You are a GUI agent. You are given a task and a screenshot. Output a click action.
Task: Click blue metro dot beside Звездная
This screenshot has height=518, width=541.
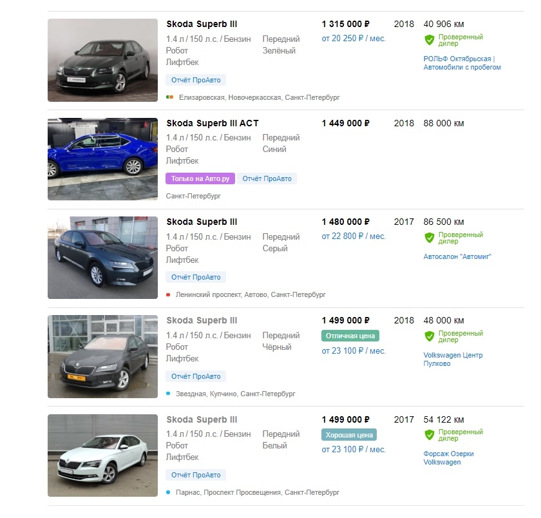(168, 394)
